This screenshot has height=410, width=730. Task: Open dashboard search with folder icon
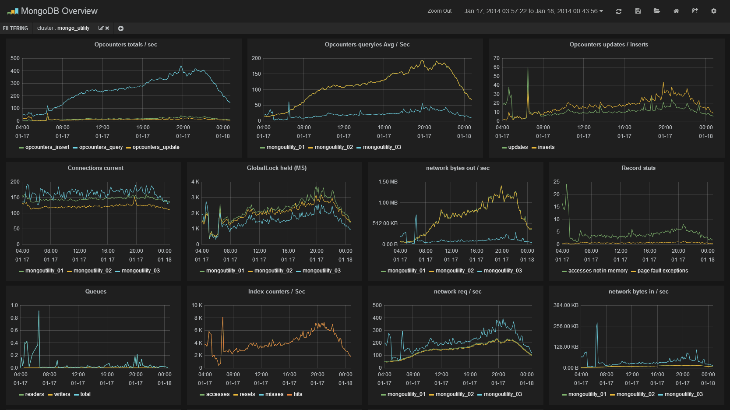pos(656,11)
